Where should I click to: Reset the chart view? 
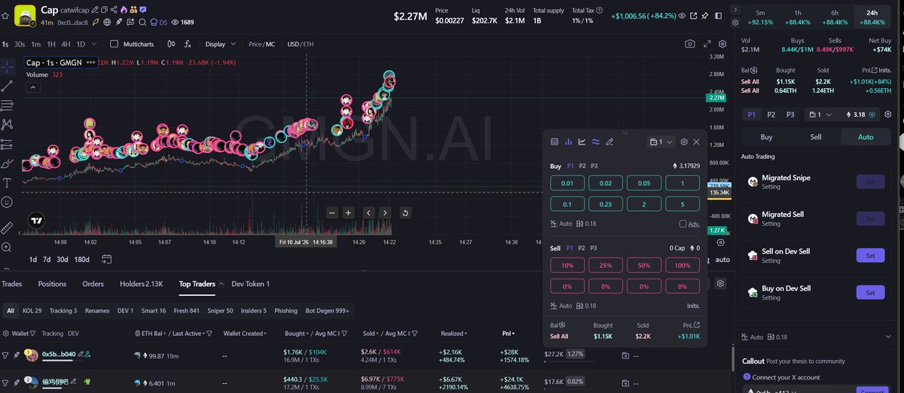coord(405,213)
